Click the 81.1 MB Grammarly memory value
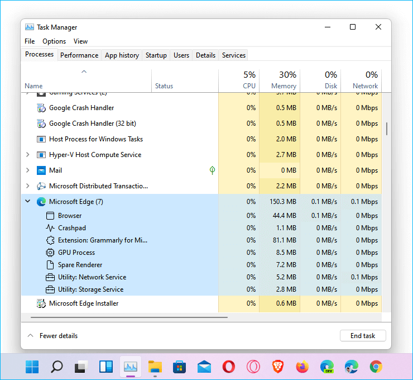Screen dimensions: 413x380 [x=284, y=240]
